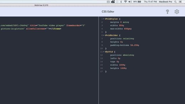Click the 'height: 0;' declaration

(116, 42)
